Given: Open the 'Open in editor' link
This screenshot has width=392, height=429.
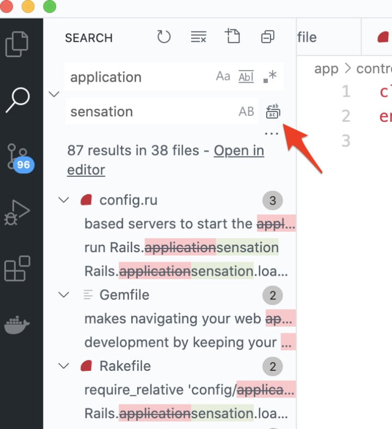Looking at the screenshot, I should pos(166,160).
